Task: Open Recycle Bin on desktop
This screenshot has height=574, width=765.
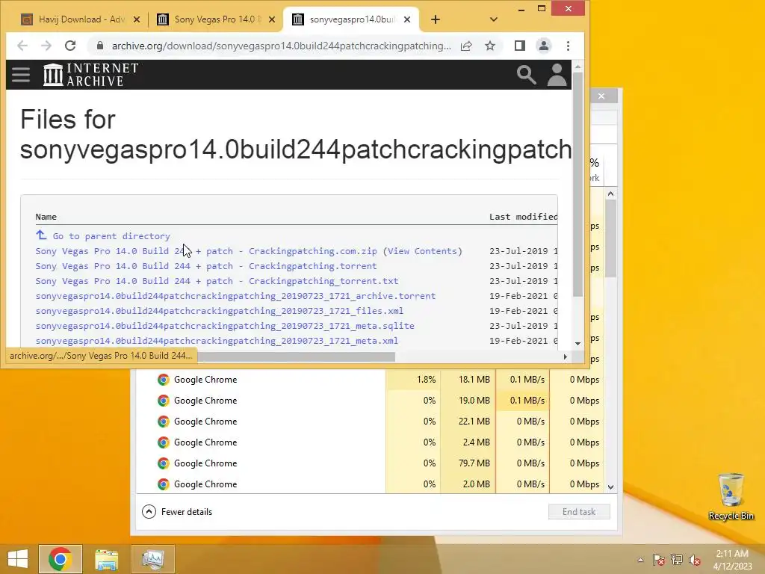Action: click(x=731, y=496)
